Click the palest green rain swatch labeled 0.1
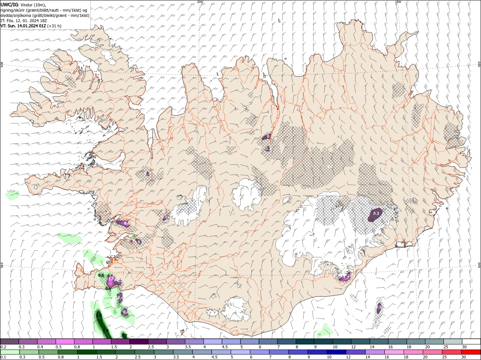 pos(10,352)
